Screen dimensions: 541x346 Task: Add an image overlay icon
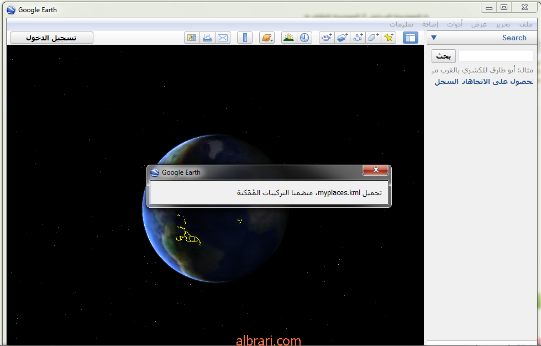click(x=342, y=38)
